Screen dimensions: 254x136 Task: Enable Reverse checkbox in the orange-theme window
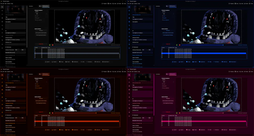tap(36, 86)
